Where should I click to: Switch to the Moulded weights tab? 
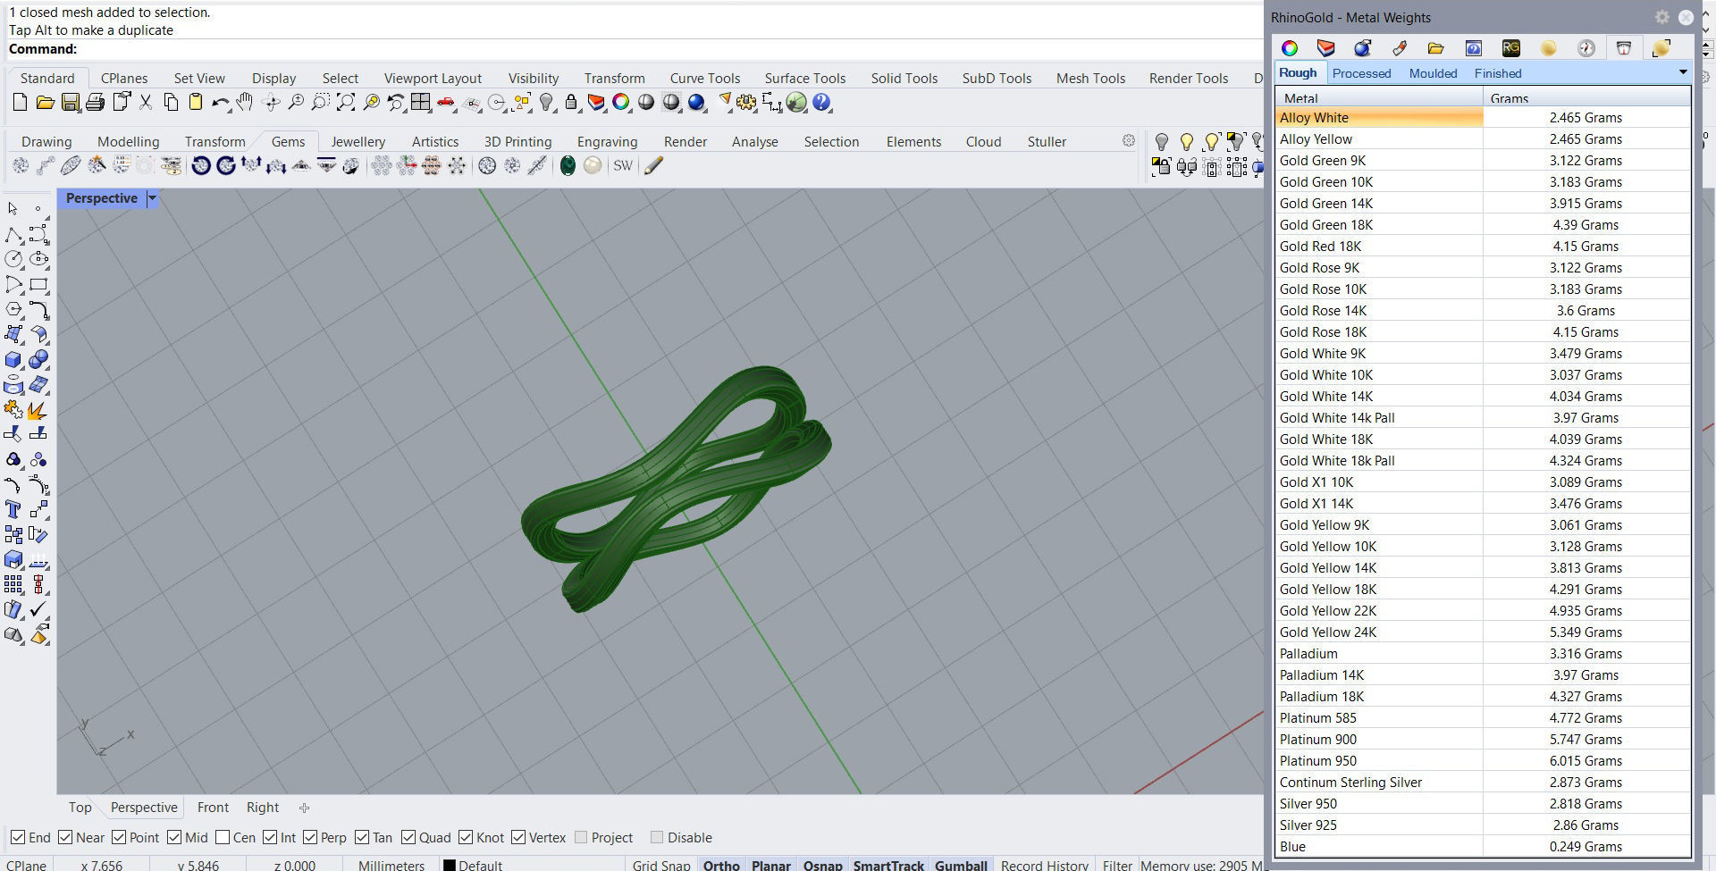click(x=1433, y=73)
